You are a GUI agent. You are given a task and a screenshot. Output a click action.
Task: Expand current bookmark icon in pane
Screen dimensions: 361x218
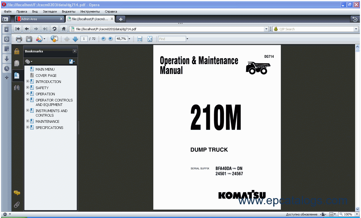72,62
